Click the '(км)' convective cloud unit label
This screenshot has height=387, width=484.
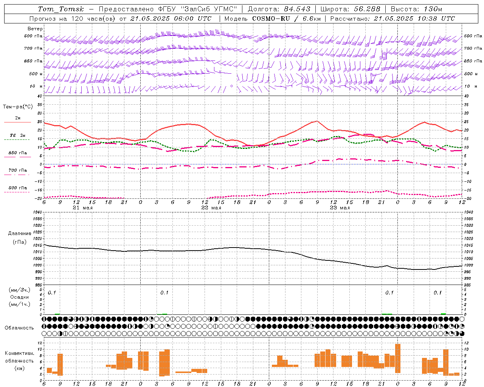click(19, 368)
